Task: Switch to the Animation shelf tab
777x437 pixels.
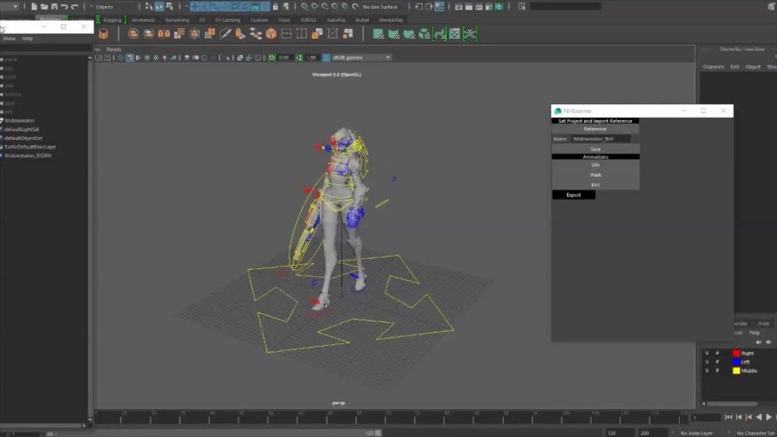Action: coord(143,20)
